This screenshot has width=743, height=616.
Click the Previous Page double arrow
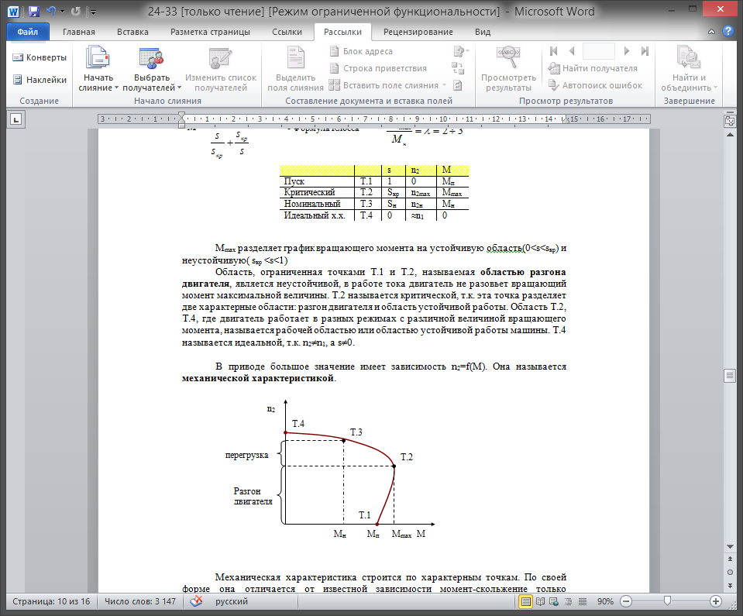click(730, 559)
